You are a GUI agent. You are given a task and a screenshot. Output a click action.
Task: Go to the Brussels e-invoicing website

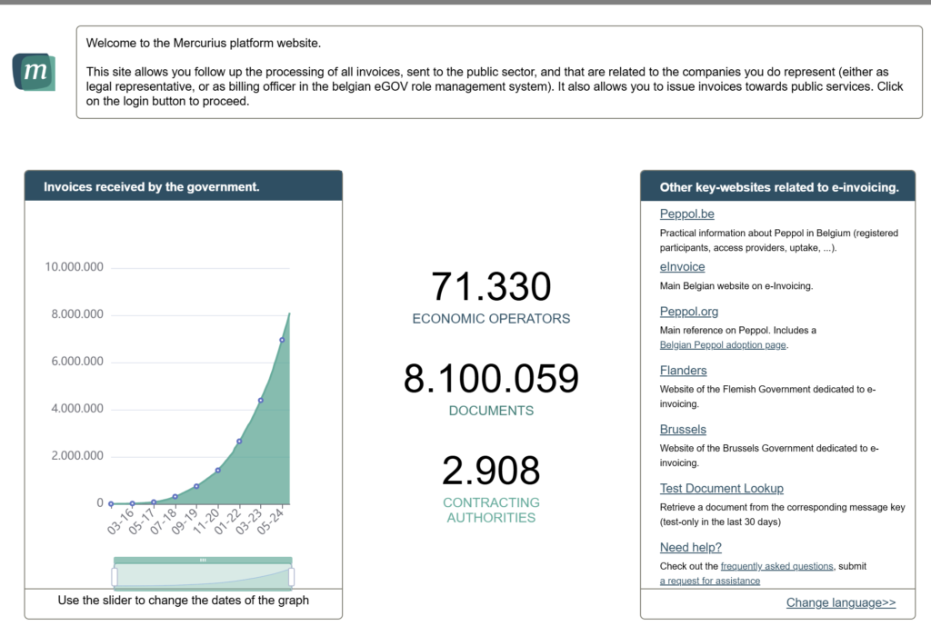click(x=683, y=430)
